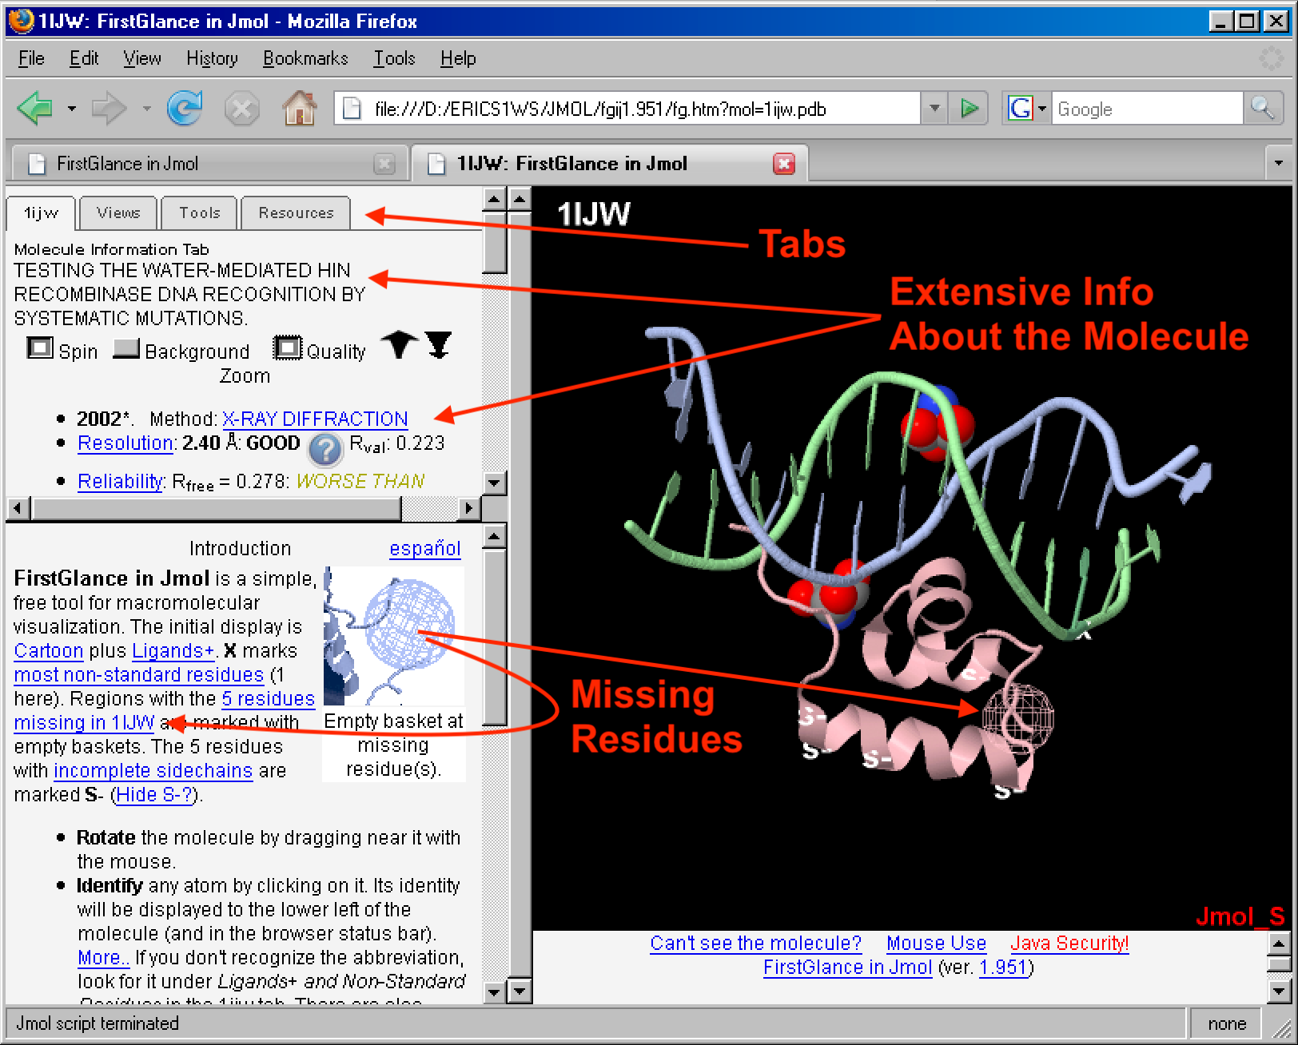Click up arrow of Introduction panel scrollbar
This screenshot has height=1045, width=1298.
(495, 536)
